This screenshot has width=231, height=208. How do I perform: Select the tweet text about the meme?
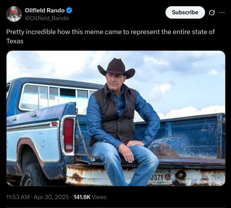pyautogui.click(x=110, y=36)
